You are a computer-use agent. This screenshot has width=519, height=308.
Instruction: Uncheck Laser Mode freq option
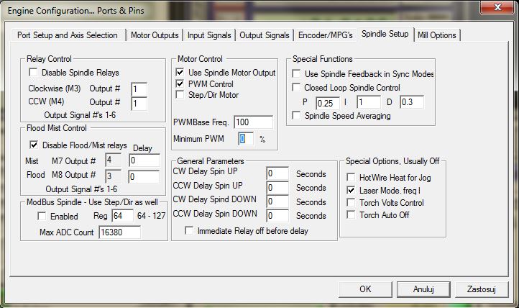pos(351,191)
